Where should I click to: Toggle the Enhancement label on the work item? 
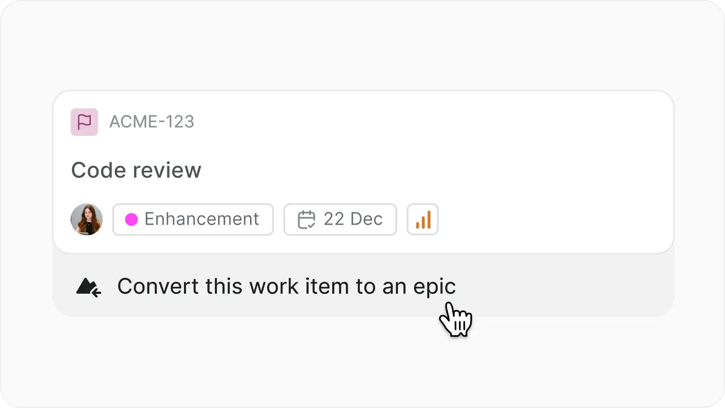click(x=192, y=219)
